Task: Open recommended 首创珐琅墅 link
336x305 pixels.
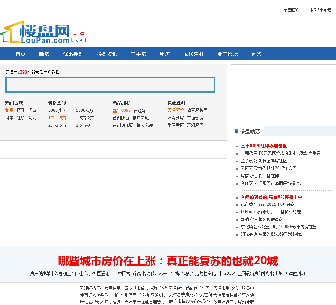Action: pos(123,125)
